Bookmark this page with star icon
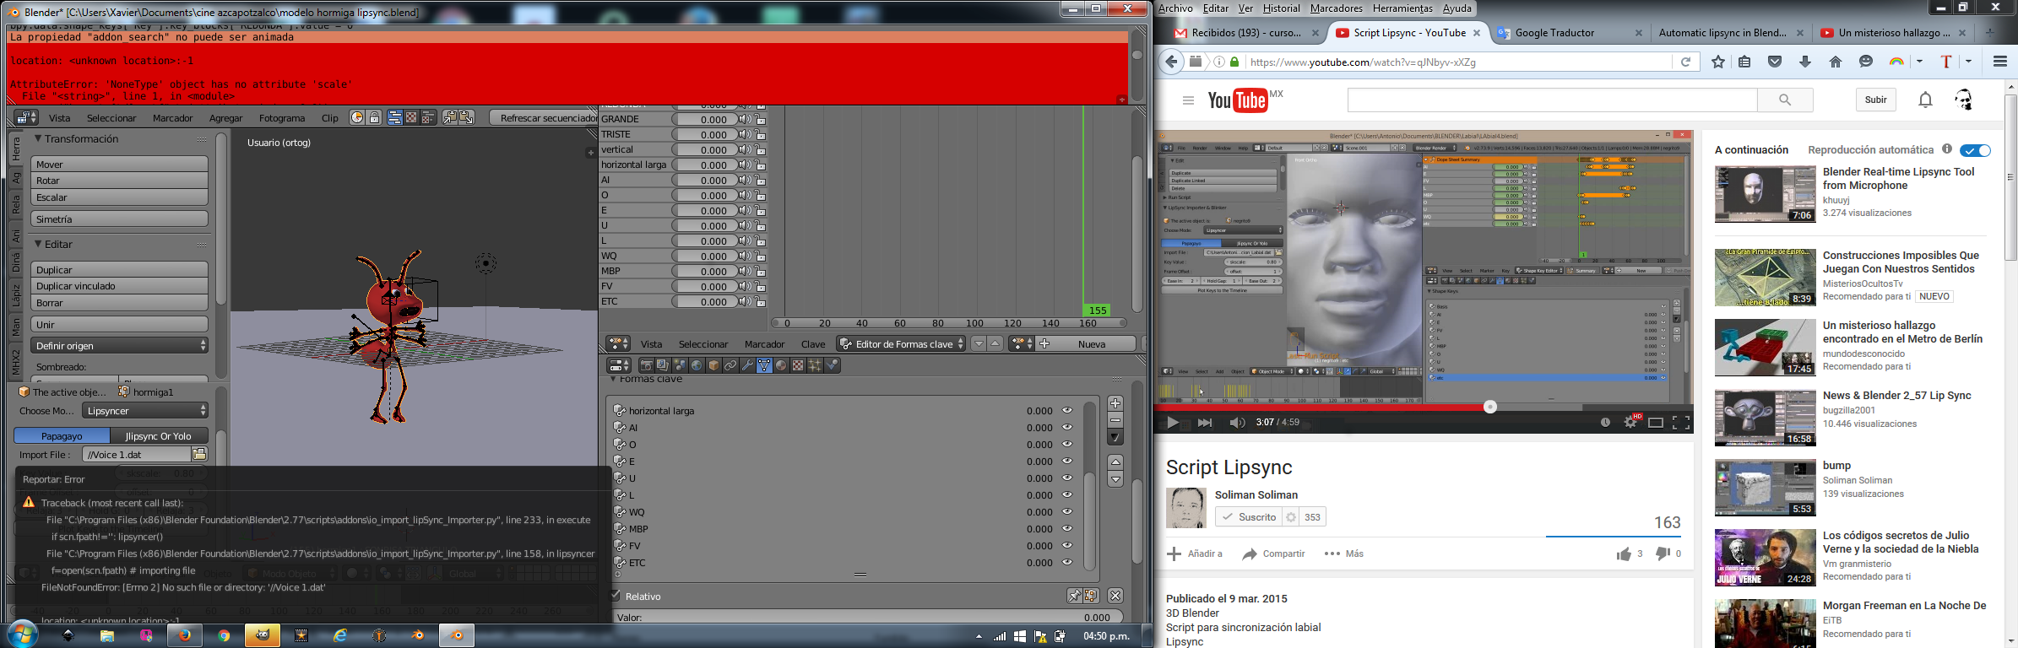 1717,62
